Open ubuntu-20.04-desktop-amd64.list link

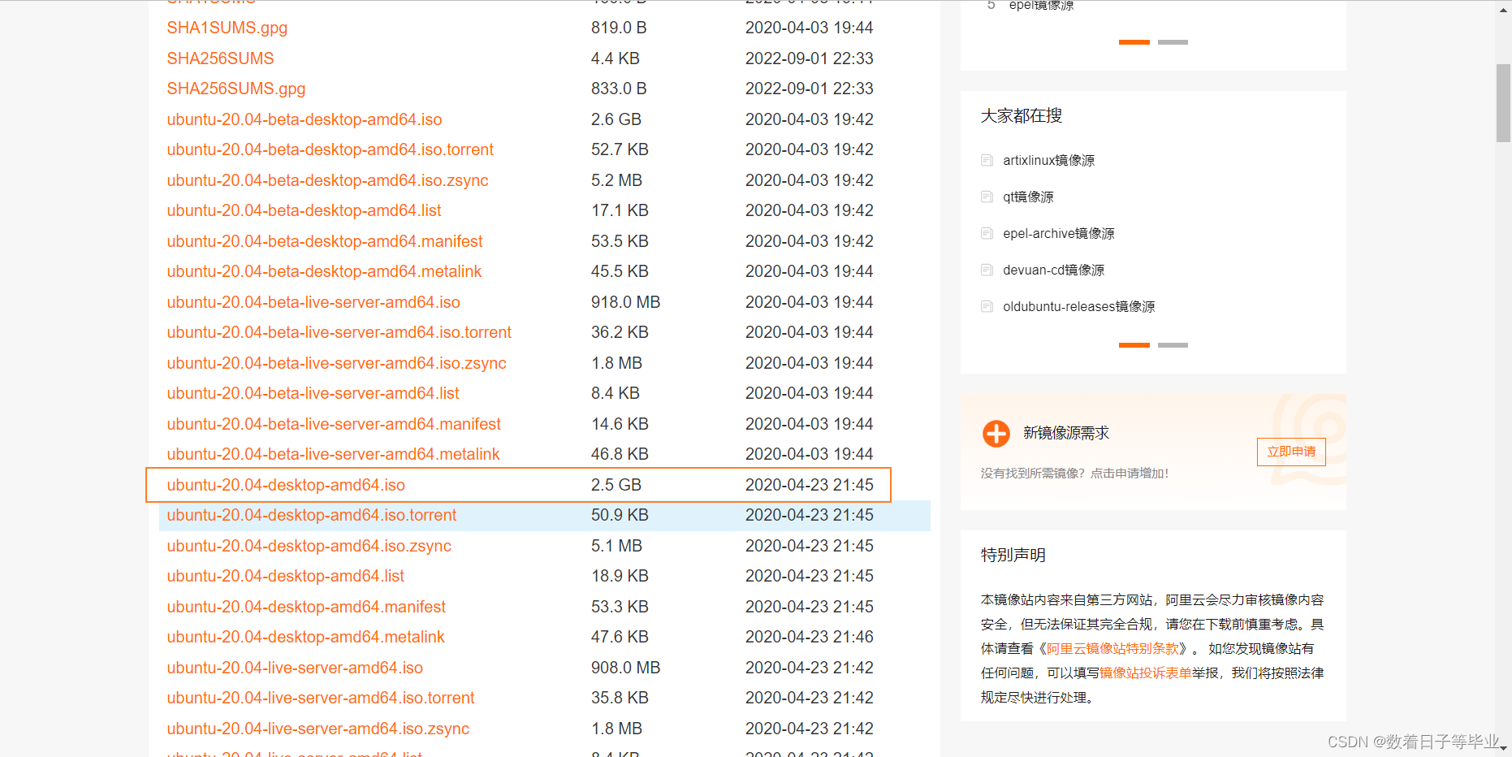point(285,576)
